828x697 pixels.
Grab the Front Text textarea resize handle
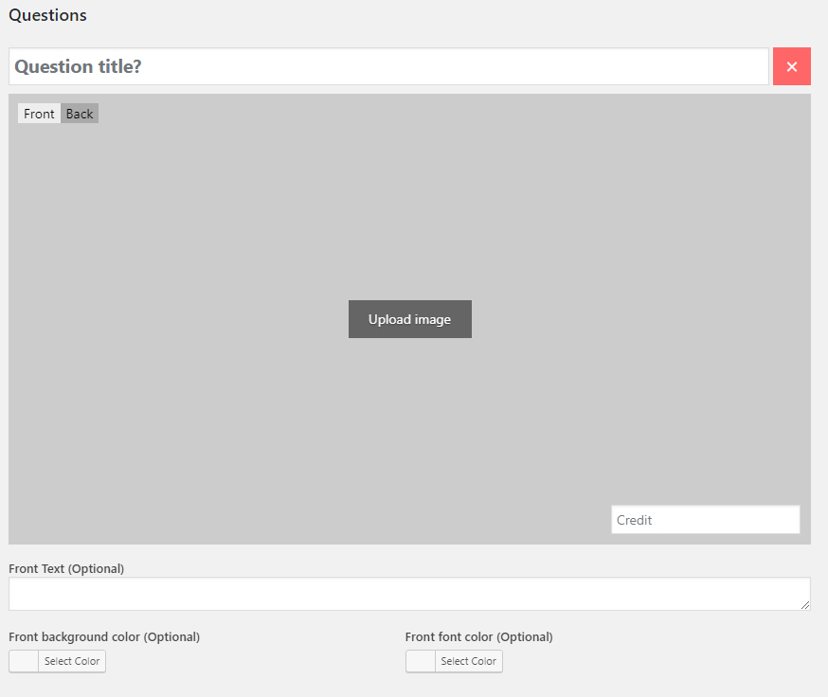click(x=805, y=605)
